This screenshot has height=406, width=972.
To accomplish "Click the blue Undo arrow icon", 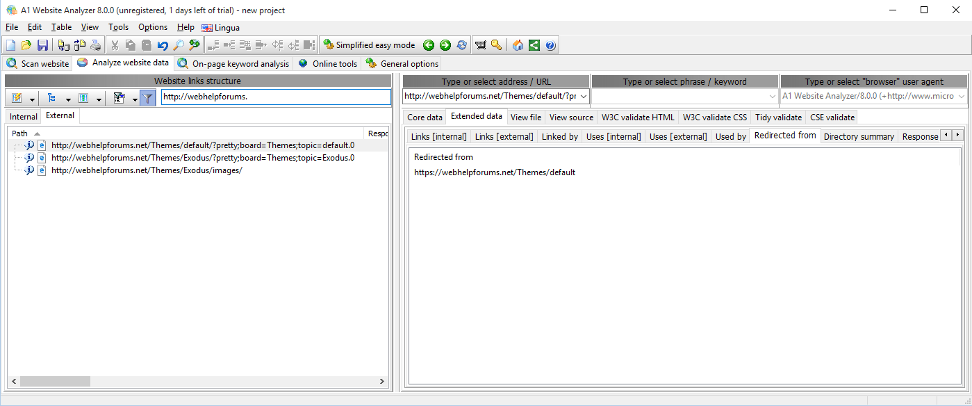I will click(x=162, y=45).
